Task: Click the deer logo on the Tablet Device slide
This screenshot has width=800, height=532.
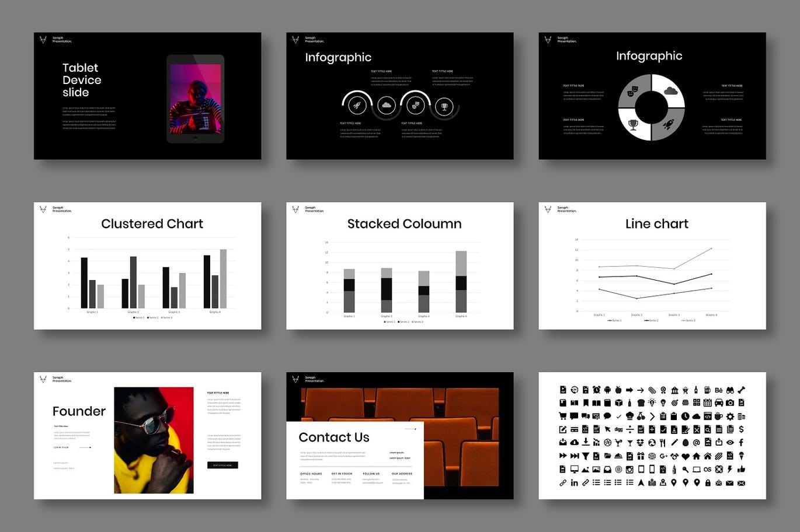Action: (x=43, y=40)
